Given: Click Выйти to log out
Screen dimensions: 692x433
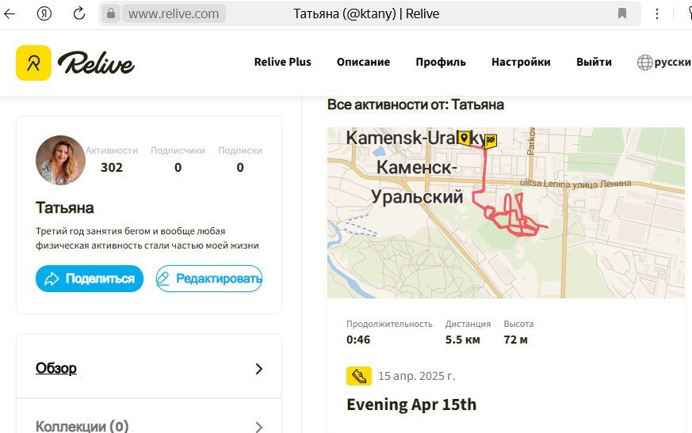Looking at the screenshot, I should click(594, 63).
